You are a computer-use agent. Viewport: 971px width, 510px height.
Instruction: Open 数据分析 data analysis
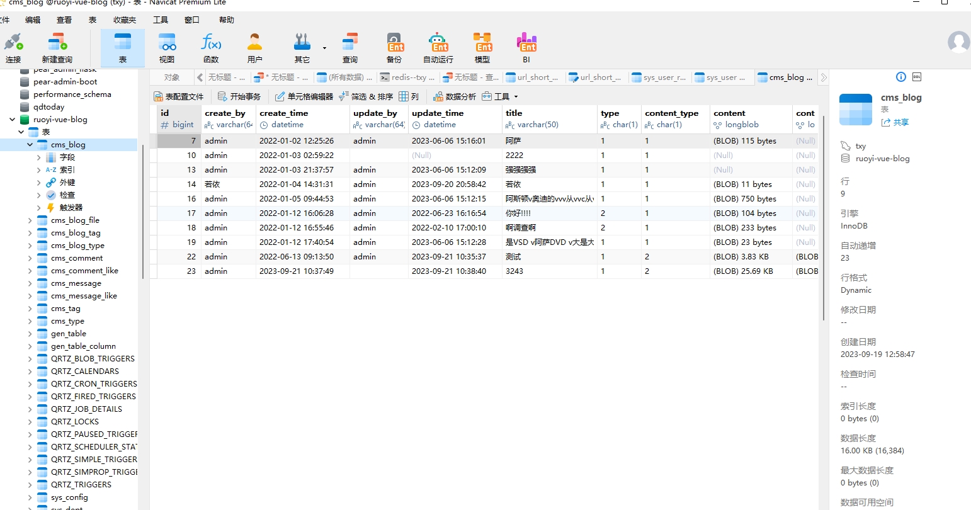(455, 96)
